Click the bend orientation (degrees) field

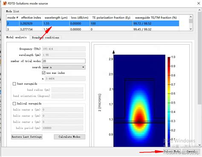click(67, 96)
